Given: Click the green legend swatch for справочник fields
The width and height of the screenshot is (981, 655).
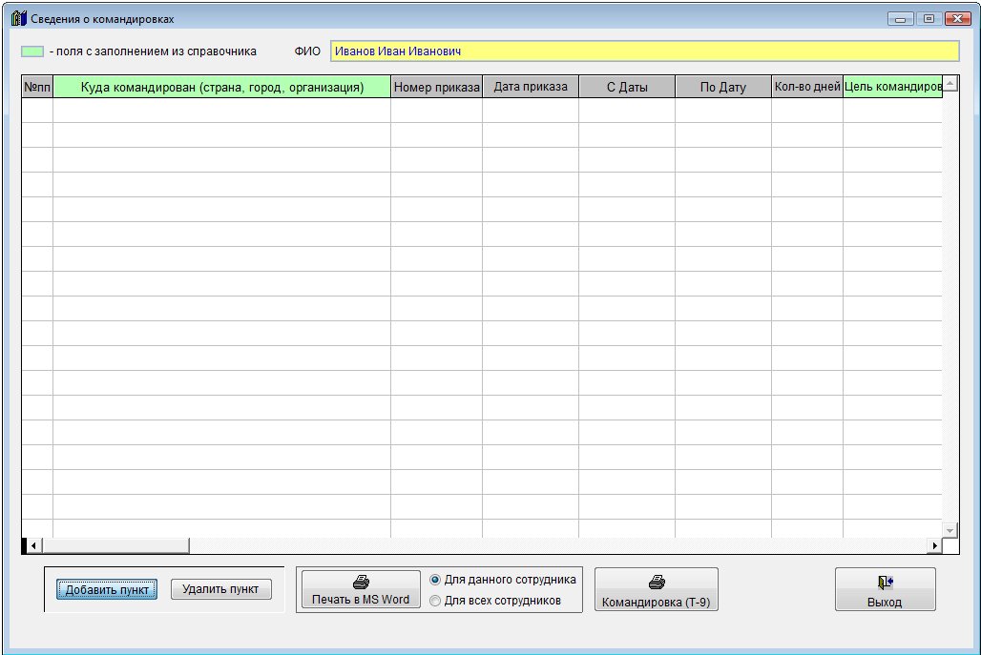Looking at the screenshot, I should pos(32,51).
